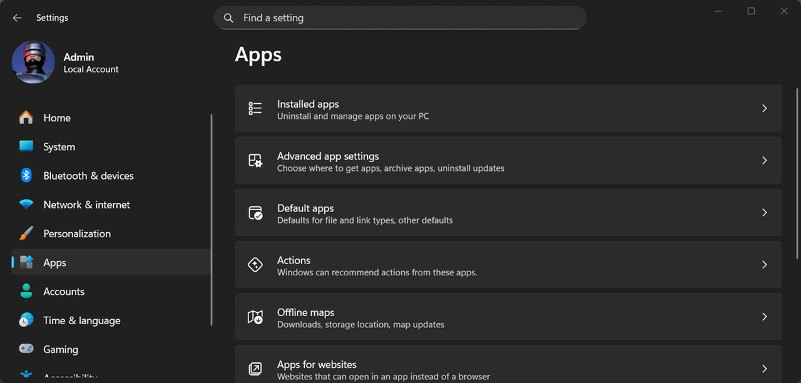Click 'Windows can recommend actions' description
The height and width of the screenshot is (383, 801).
pos(377,272)
